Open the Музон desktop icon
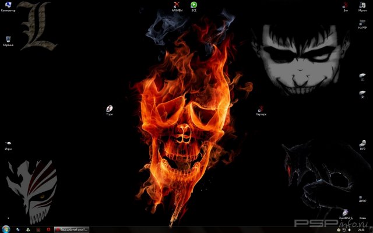 pyautogui.click(x=363, y=6)
